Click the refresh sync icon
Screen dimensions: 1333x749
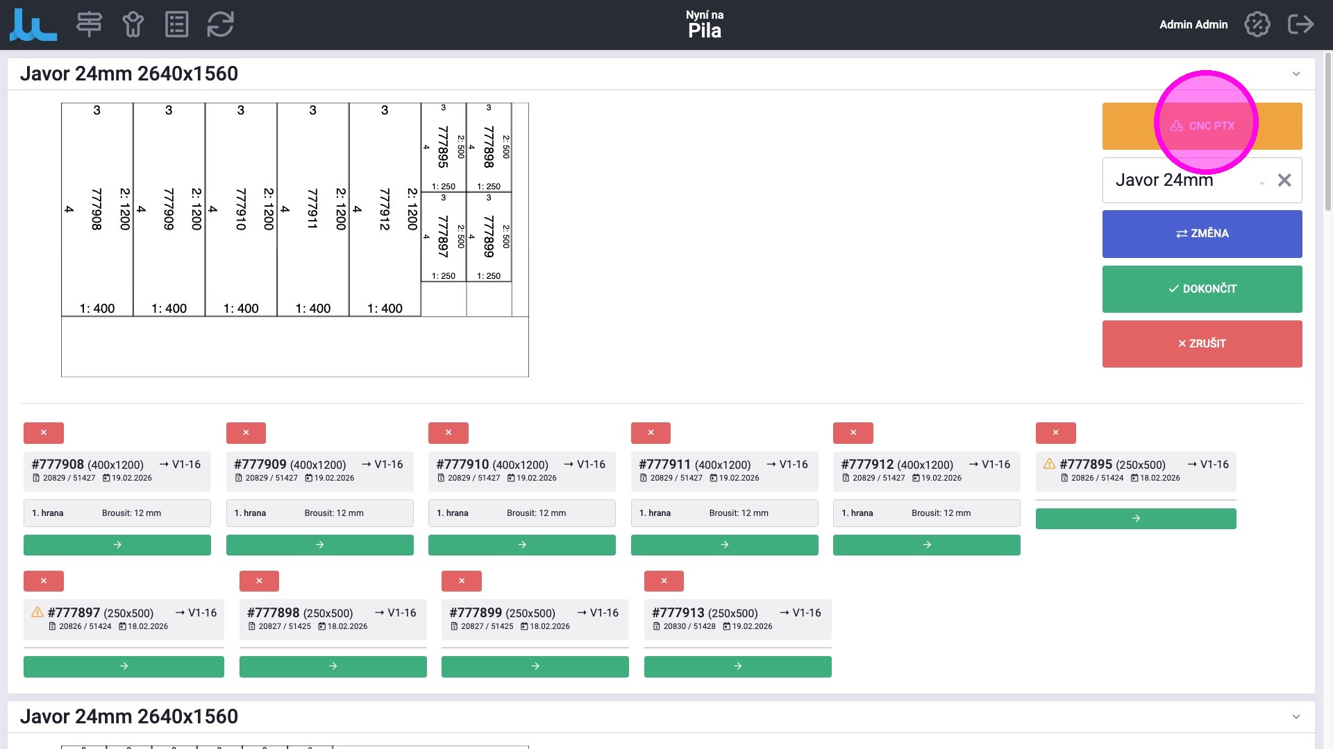pyautogui.click(x=220, y=24)
